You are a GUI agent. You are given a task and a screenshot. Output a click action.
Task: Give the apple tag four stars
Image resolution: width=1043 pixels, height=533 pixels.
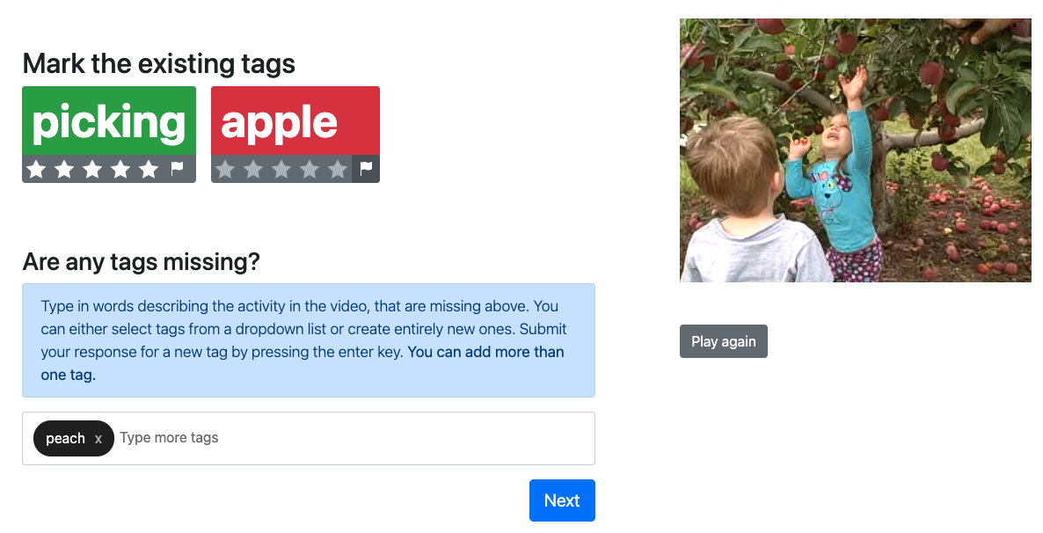310,169
